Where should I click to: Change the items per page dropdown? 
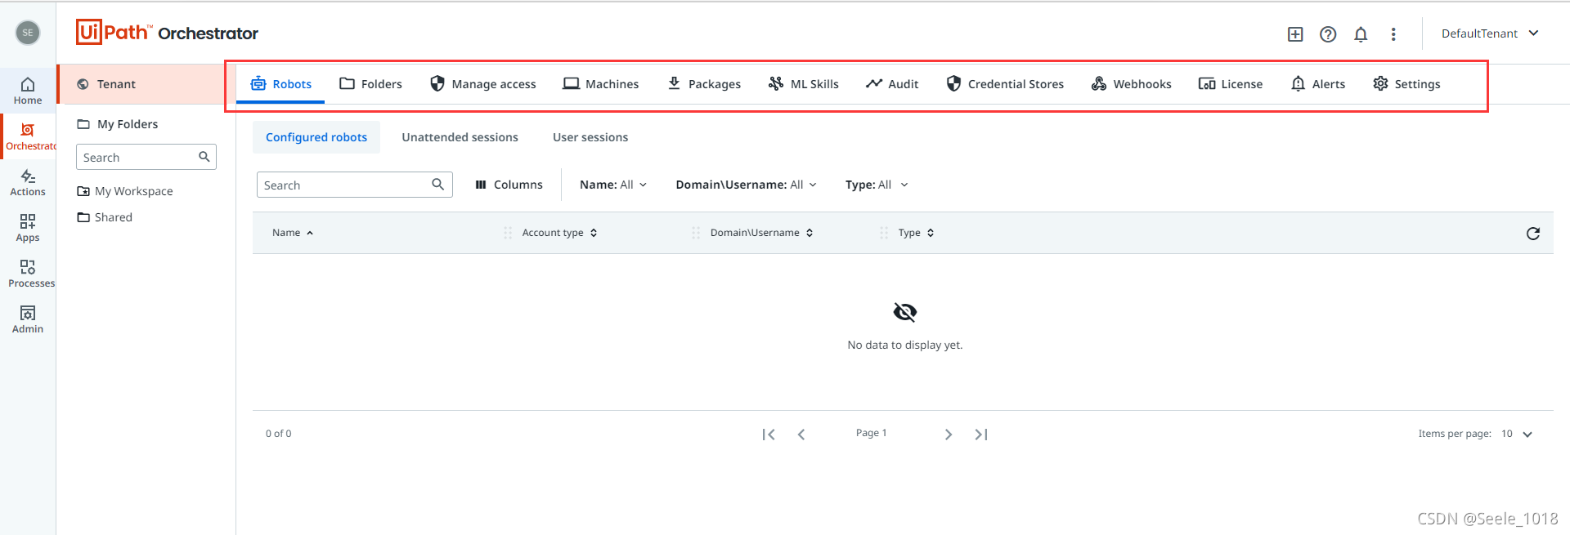pyautogui.click(x=1517, y=434)
